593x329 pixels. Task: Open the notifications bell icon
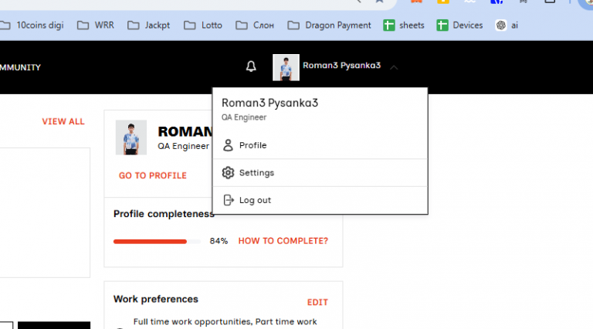coord(251,66)
